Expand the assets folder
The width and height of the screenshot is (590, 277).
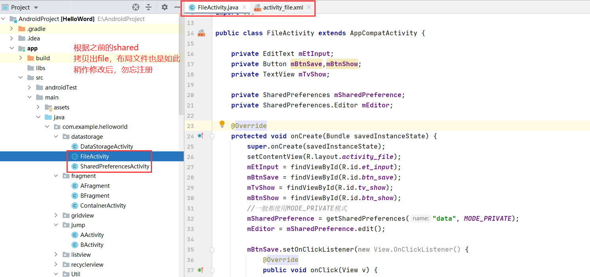point(38,107)
